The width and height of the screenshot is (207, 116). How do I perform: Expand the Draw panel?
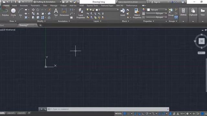(x=13, y=21)
